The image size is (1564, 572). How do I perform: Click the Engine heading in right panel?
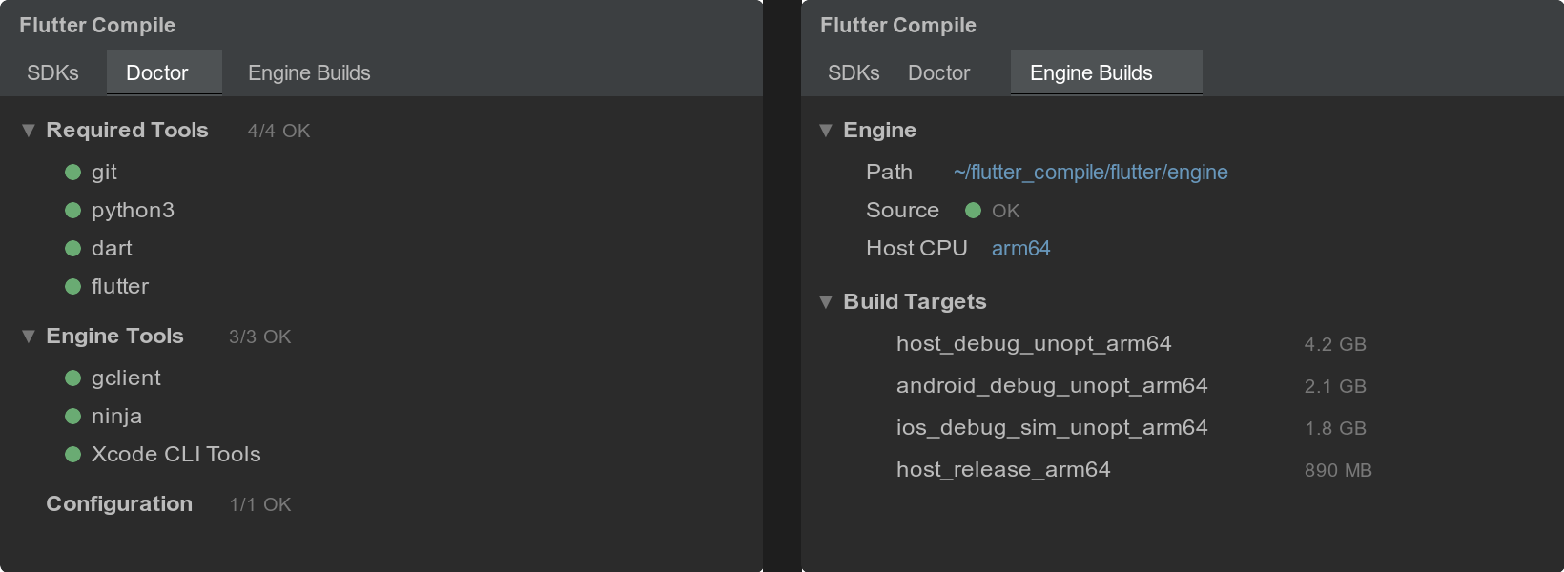[879, 131]
